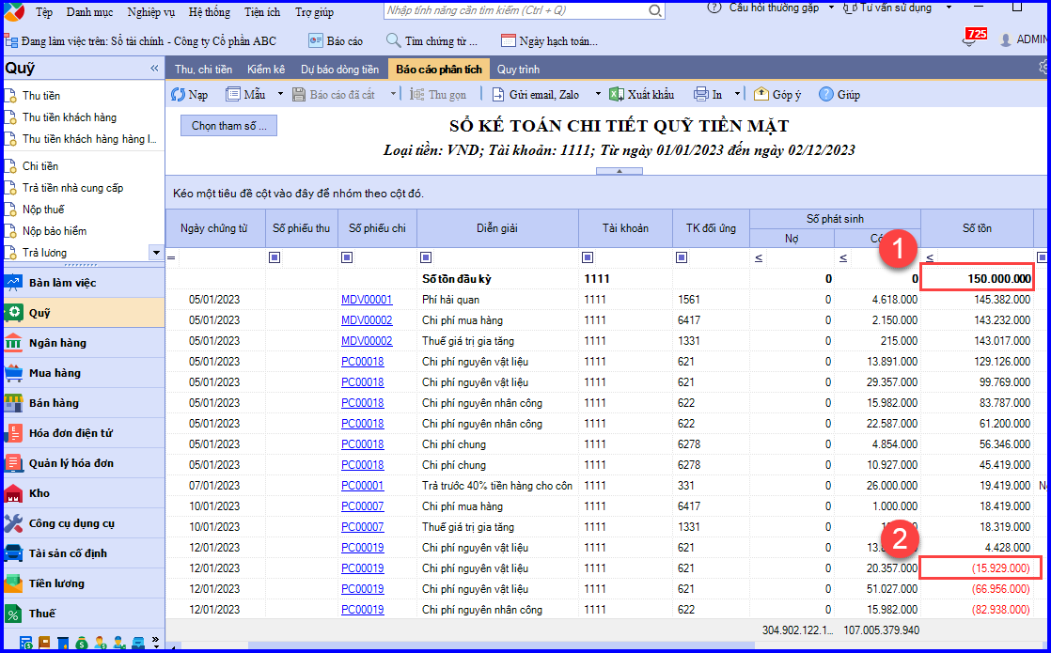Viewport: 1051px width, 653px height.
Task: Open Báo cáo from the top toolbar
Action: click(x=336, y=40)
